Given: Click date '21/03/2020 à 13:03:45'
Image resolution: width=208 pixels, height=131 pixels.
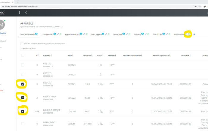Looking at the screenshot, I should pos(162,111).
